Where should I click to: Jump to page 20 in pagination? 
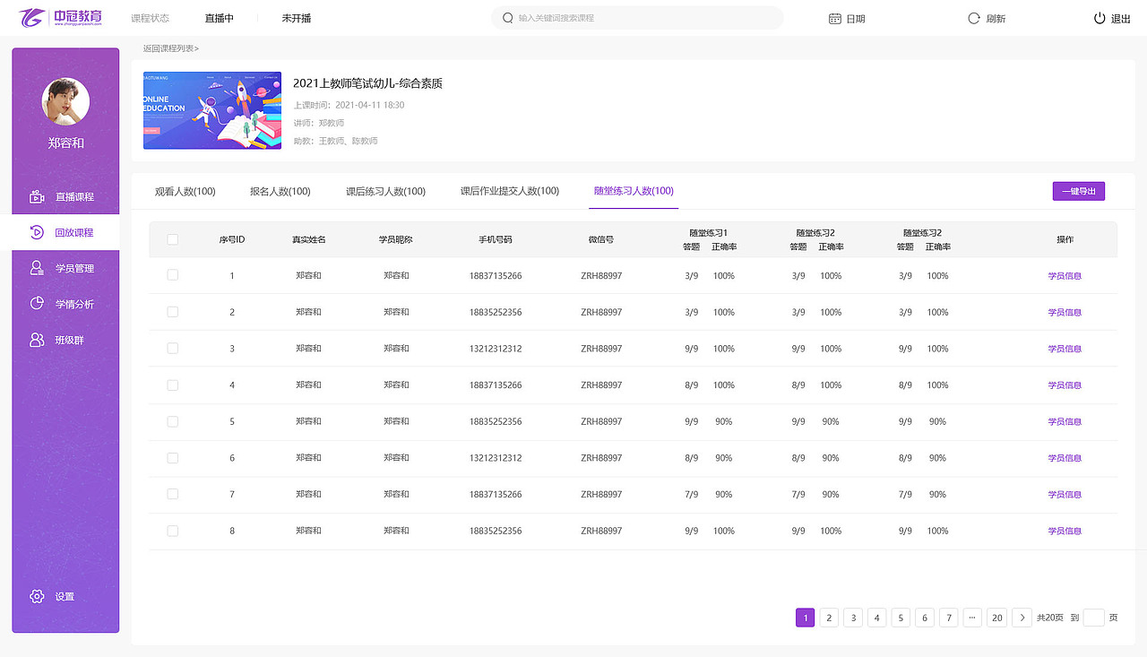[x=996, y=618]
